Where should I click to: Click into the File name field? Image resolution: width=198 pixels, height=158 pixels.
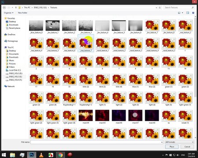pos(97,142)
